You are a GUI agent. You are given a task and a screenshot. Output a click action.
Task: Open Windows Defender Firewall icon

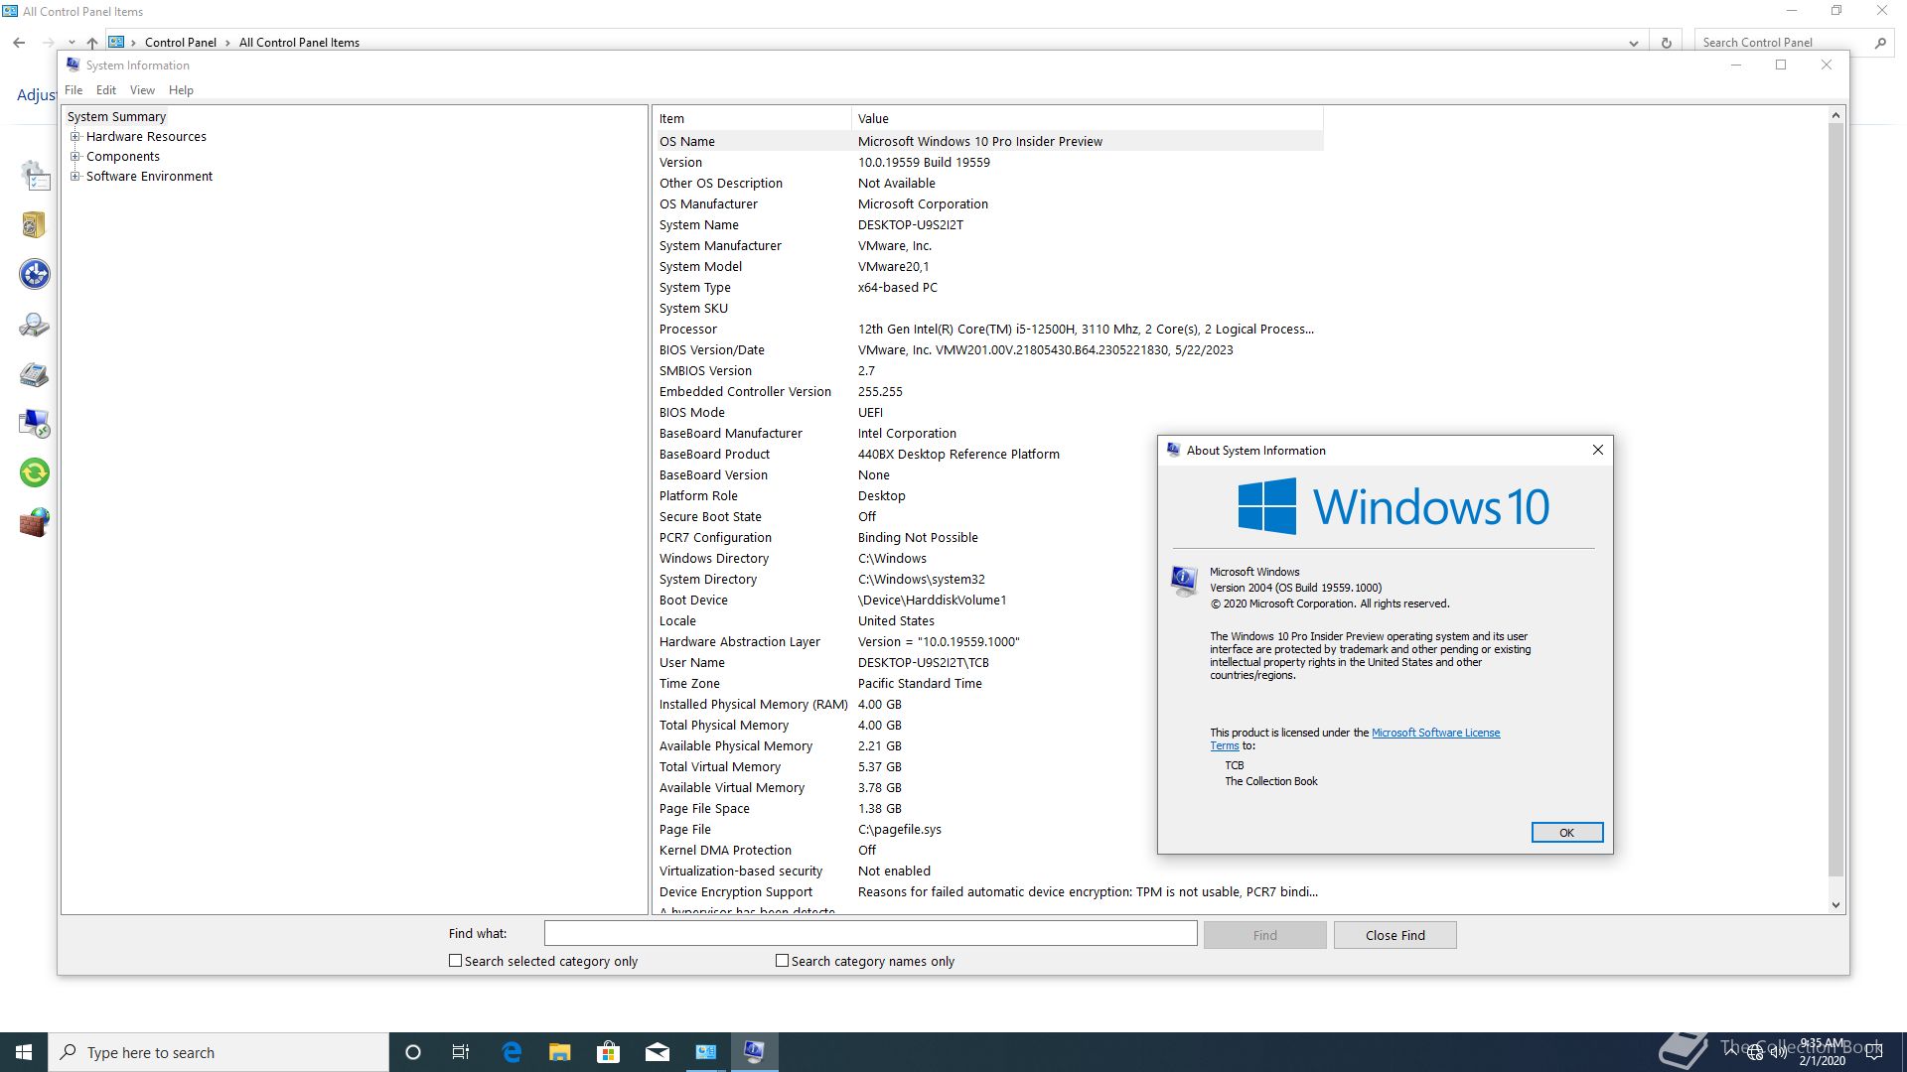click(35, 522)
